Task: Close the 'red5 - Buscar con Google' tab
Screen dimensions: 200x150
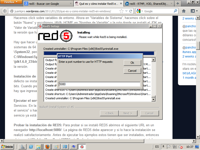Action: click(x=70, y=4)
